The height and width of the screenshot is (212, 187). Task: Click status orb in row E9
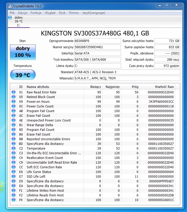point(14,181)
